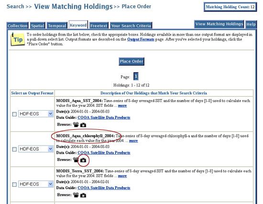Switch to the Spatial tab
Screen dimensions: 263x204
38,26
